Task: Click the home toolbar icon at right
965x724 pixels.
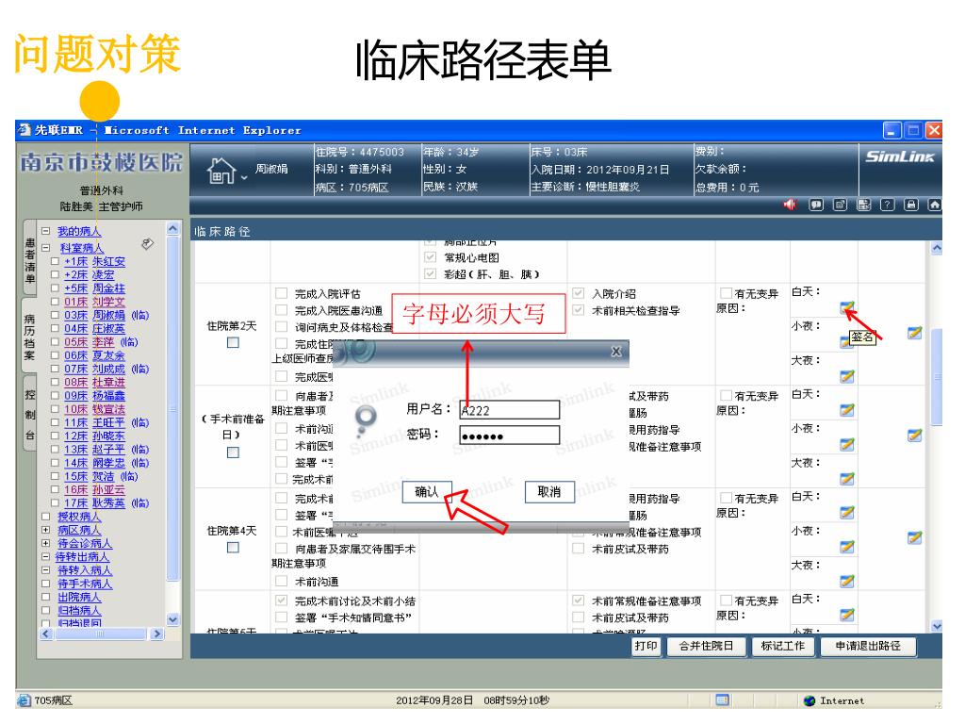Action: 935,205
